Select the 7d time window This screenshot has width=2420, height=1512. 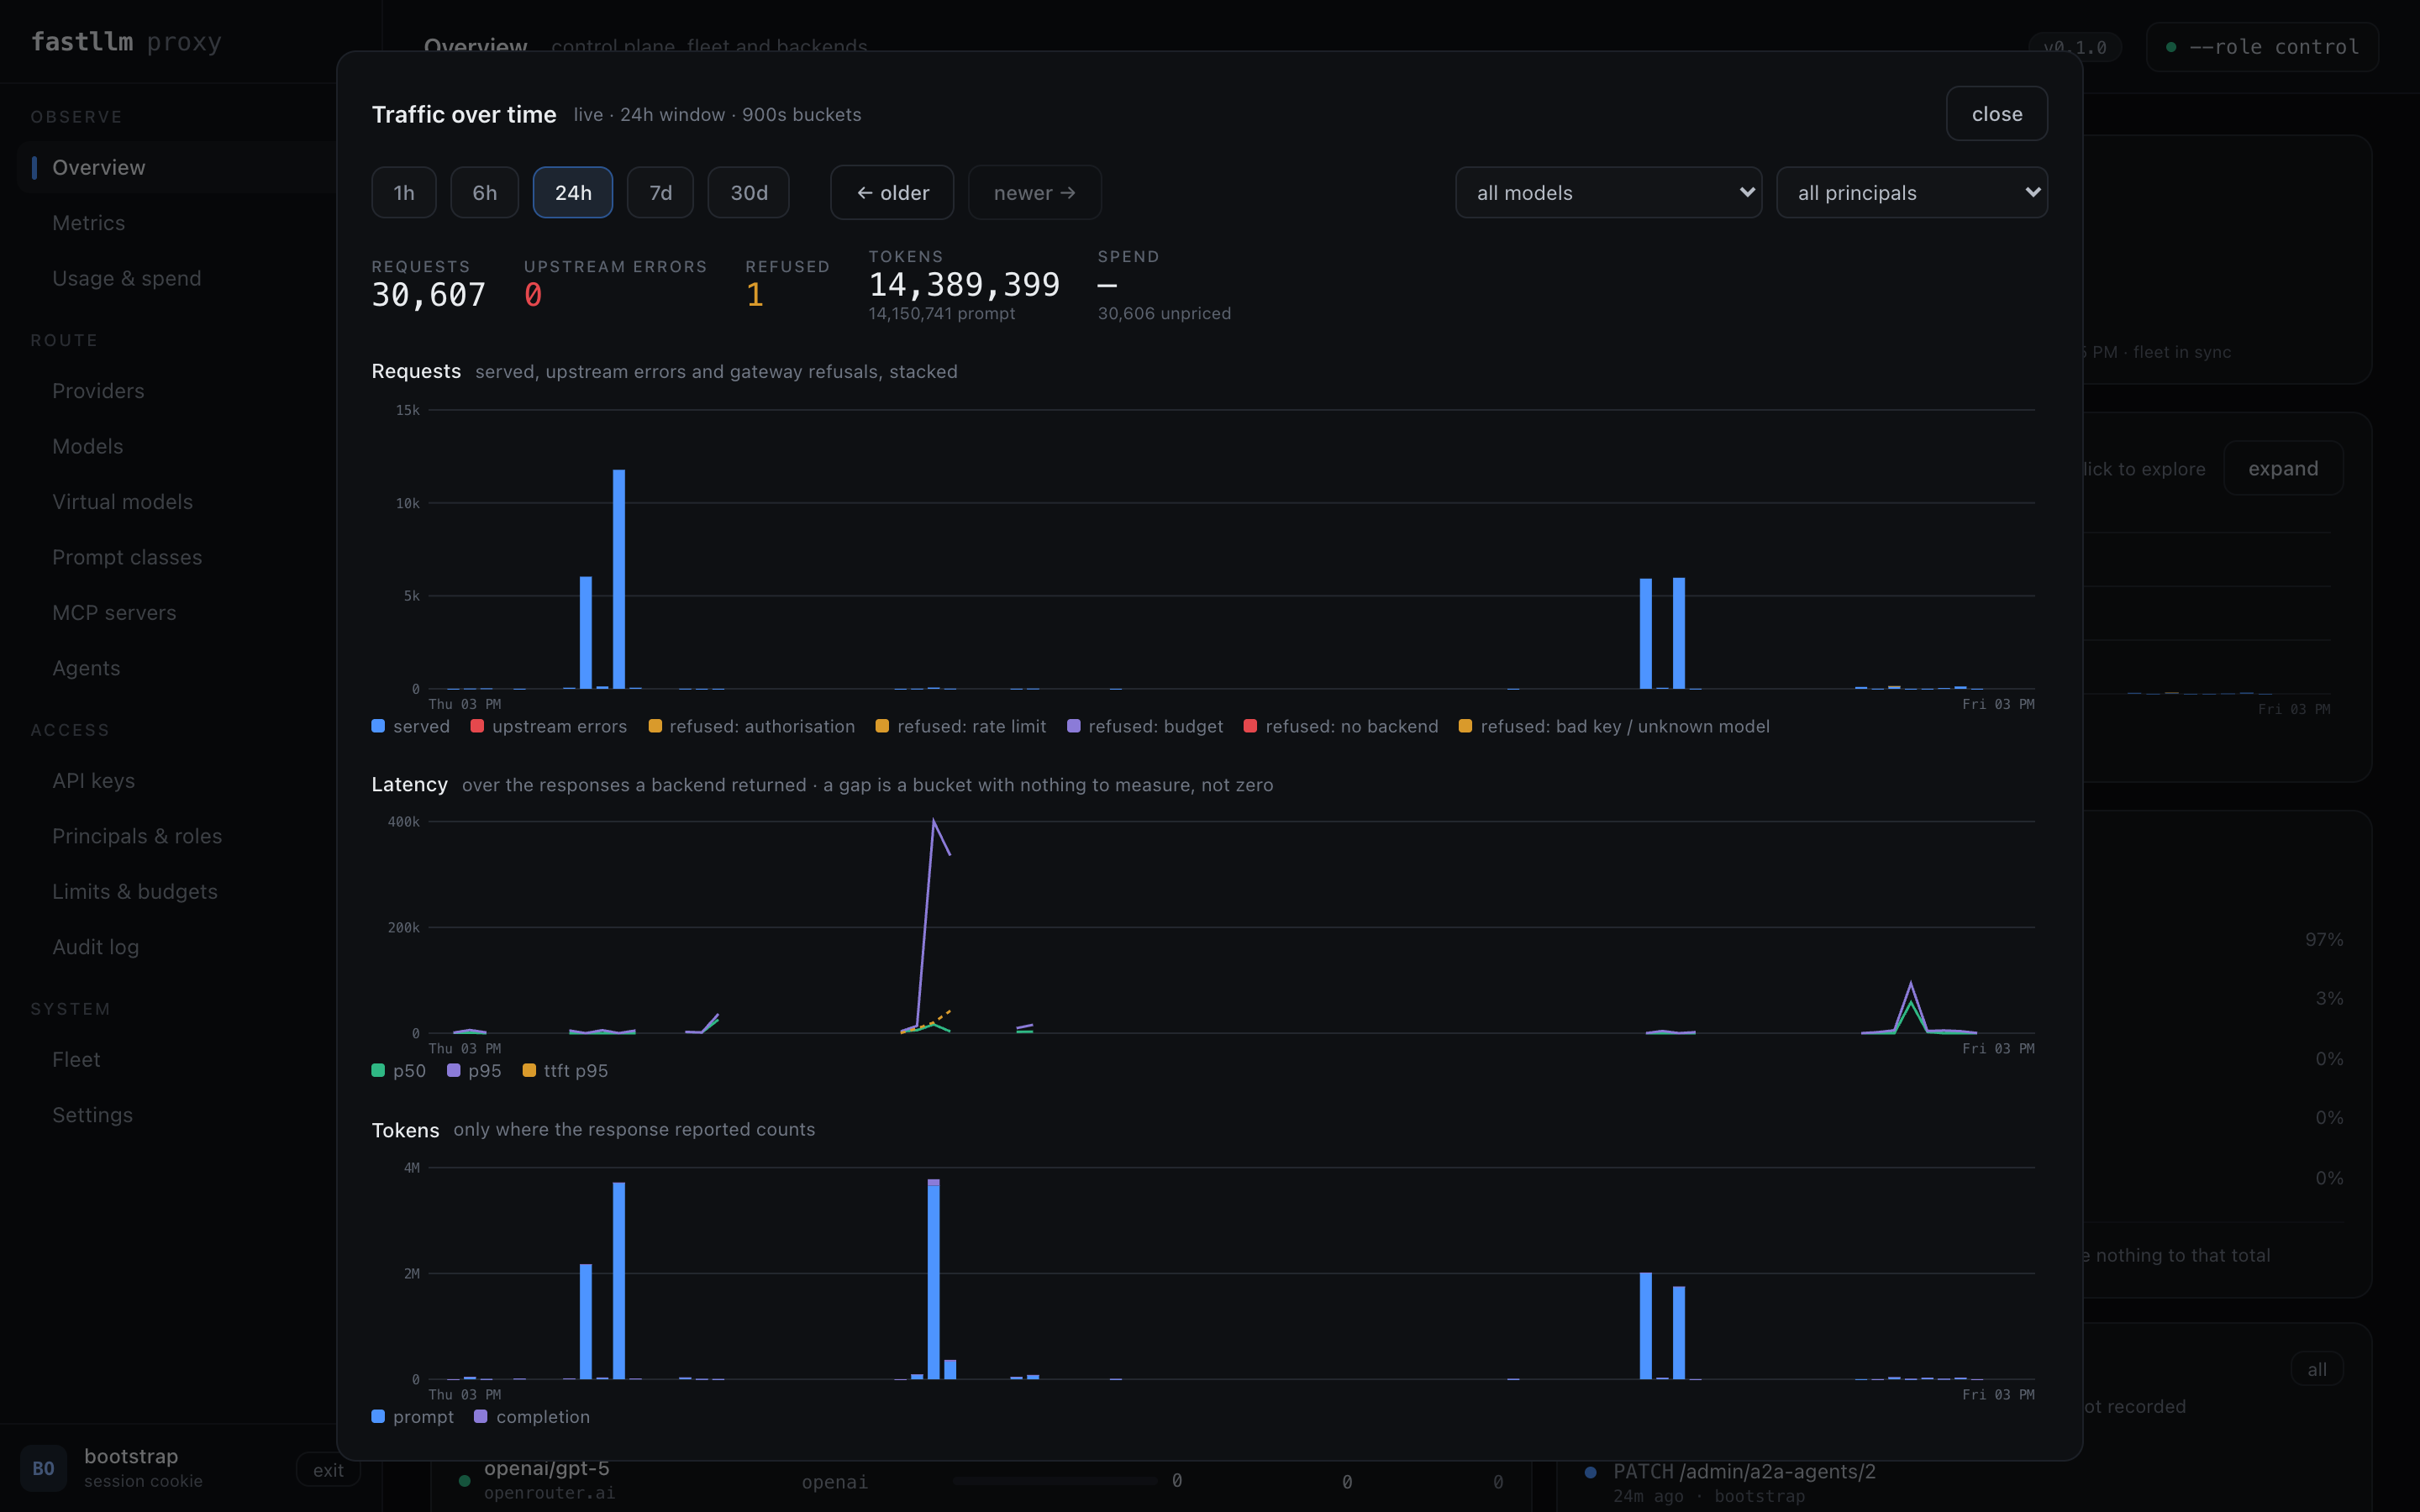(x=660, y=193)
